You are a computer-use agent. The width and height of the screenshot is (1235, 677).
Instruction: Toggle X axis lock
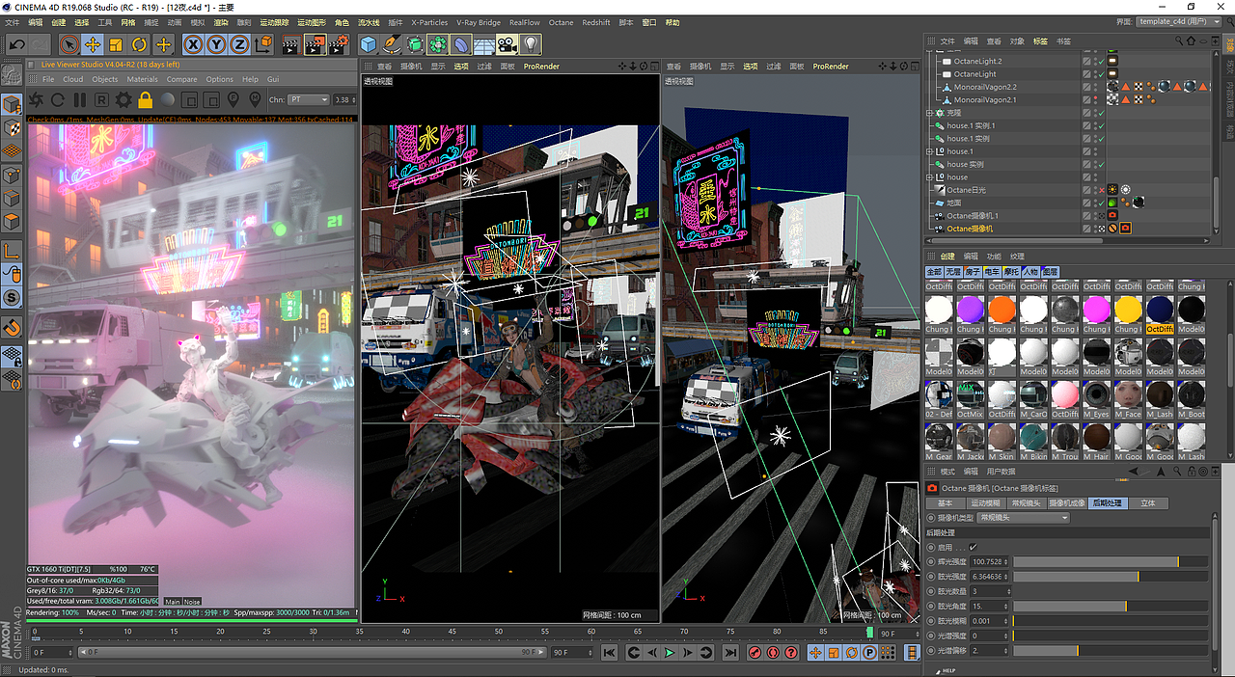[x=193, y=44]
